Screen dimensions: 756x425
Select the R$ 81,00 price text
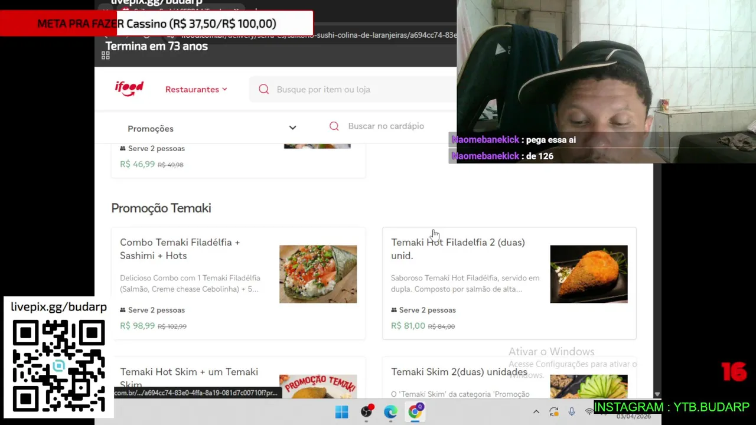pos(408,326)
